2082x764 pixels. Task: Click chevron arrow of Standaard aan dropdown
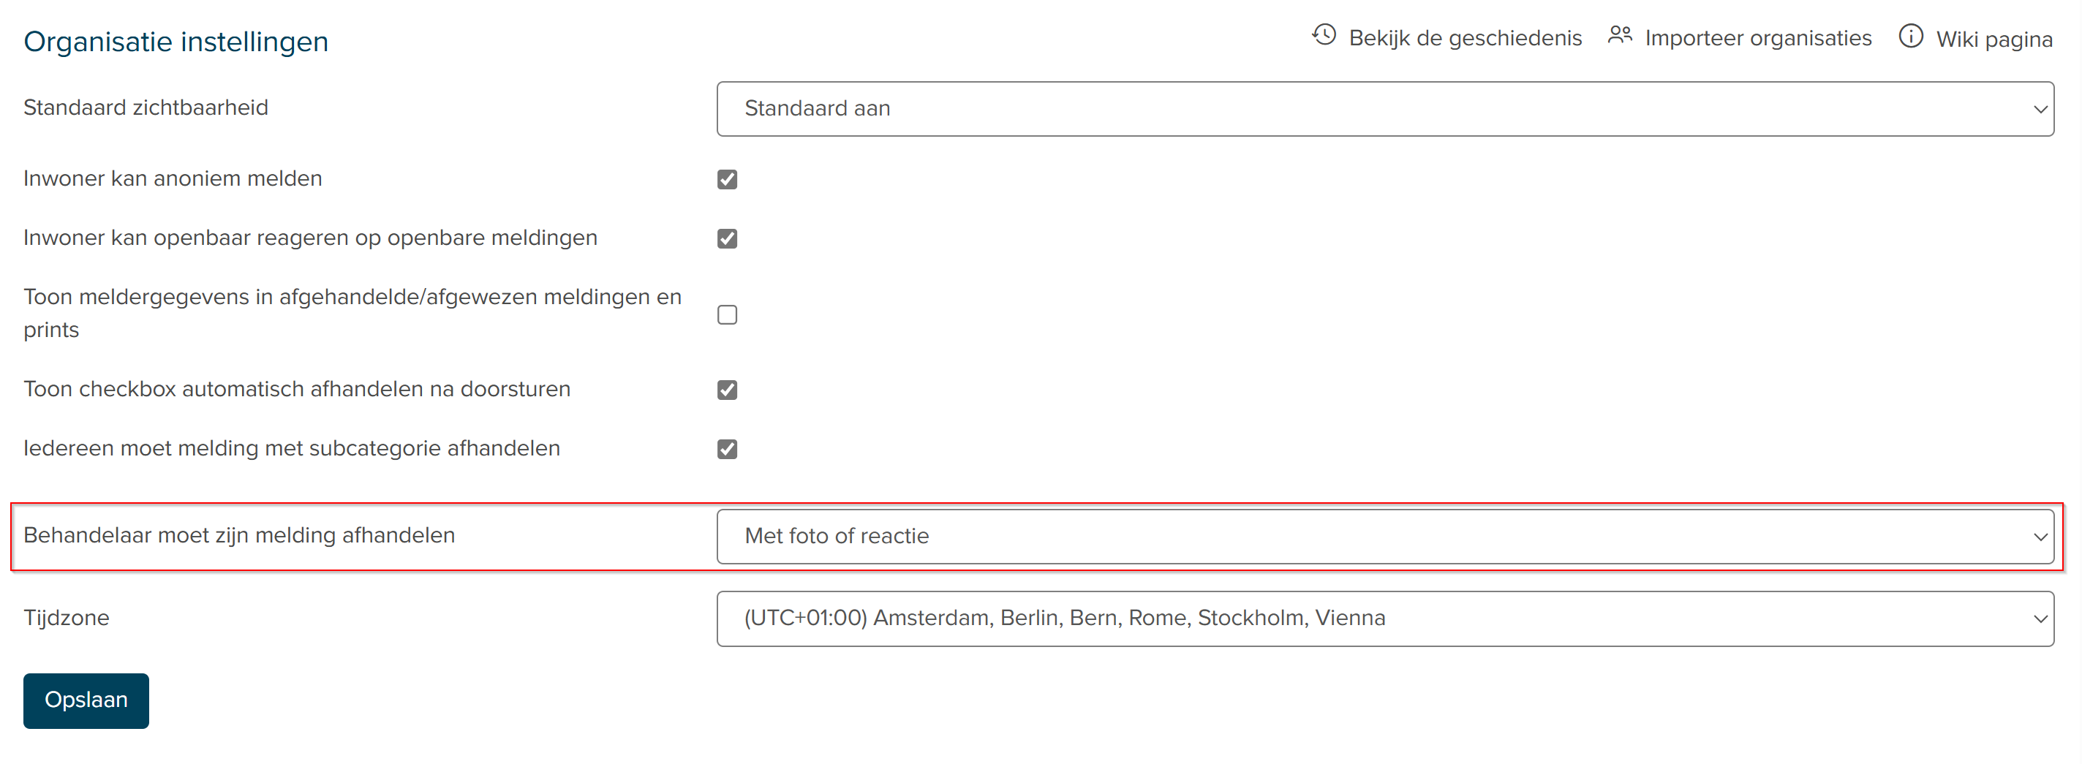2038,110
